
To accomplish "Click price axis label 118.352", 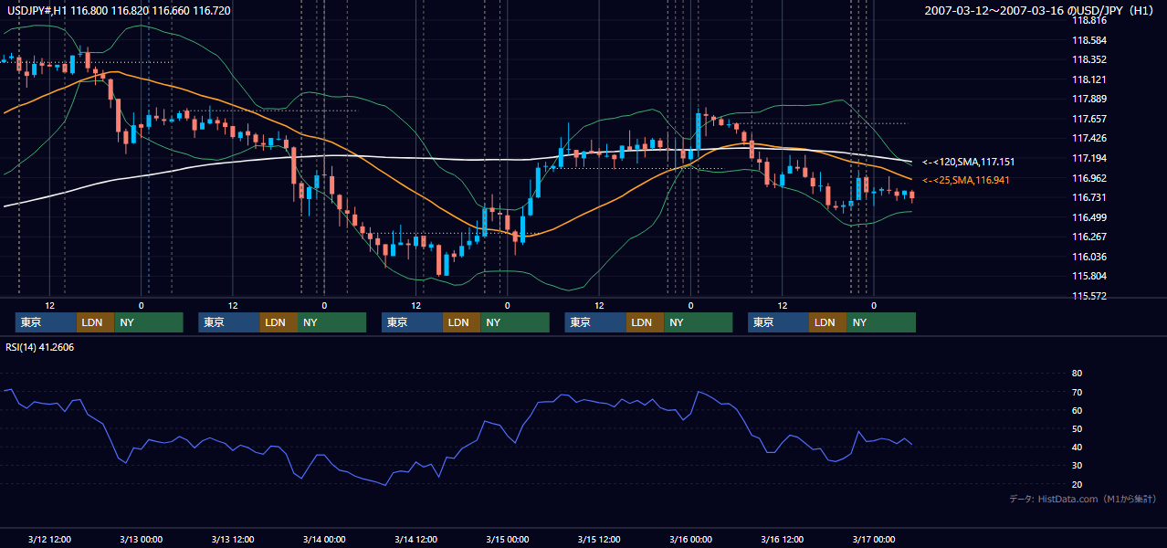I will [1088, 59].
